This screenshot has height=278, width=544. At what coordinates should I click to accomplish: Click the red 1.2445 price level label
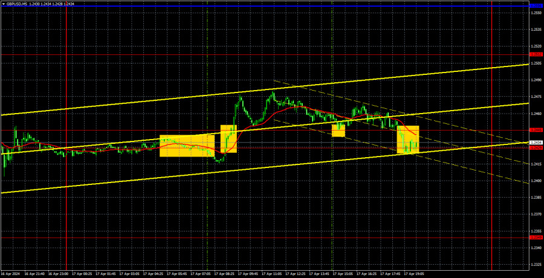pyautogui.click(x=536, y=130)
